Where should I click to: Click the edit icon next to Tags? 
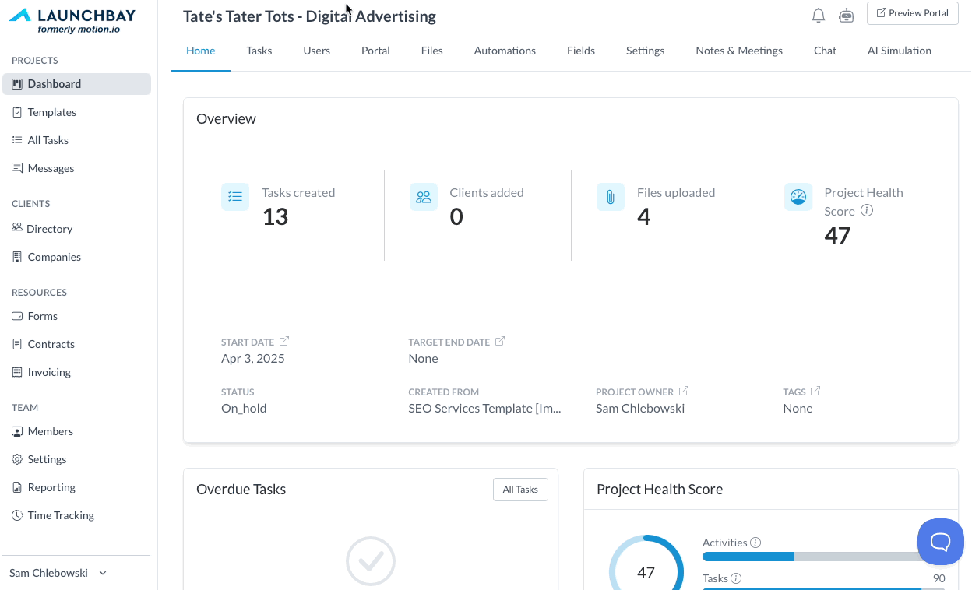click(x=815, y=391)
